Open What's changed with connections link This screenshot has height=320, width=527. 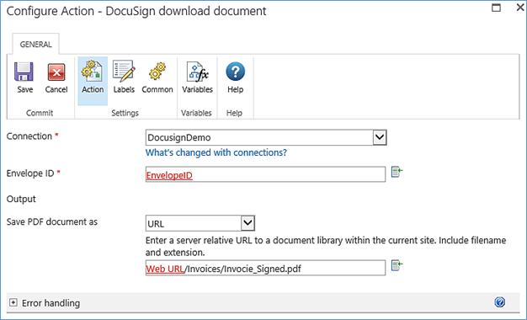pyautogui.click(x=216, y=152)
